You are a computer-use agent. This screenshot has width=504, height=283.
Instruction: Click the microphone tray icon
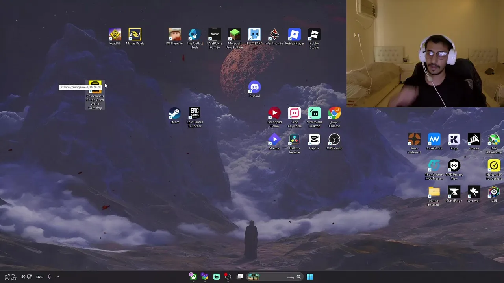pos(49,277)
